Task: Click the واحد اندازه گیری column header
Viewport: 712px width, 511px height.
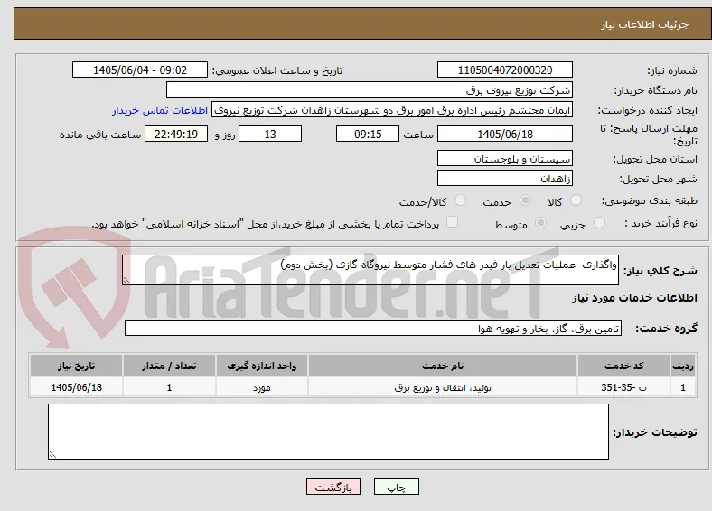Action: [x=262, y=366]
